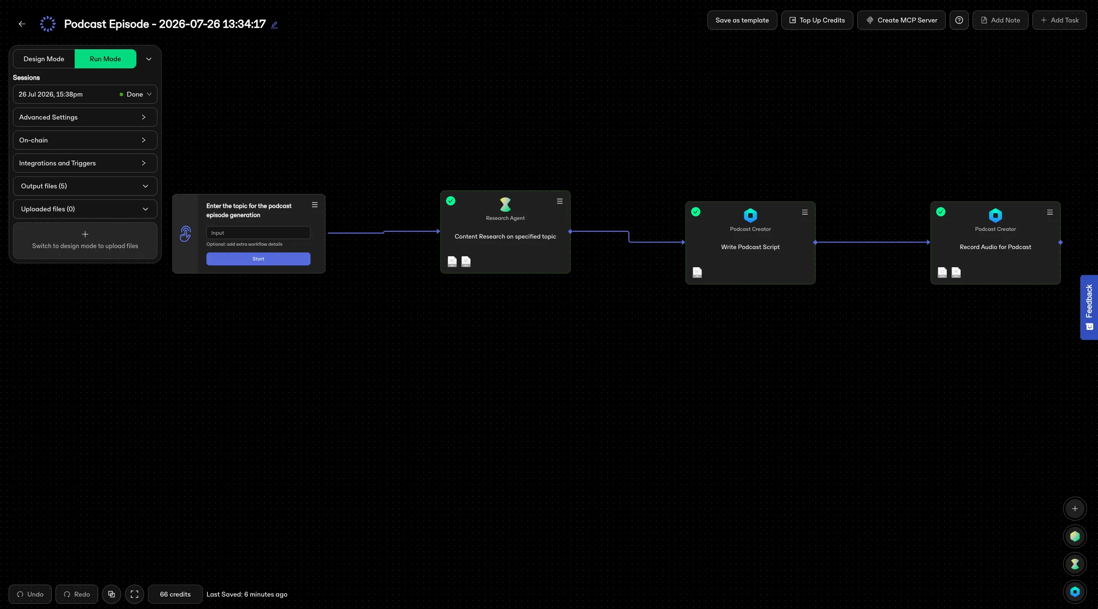Click Podcast Creator icon in Write Script node
This screenshot has width=1098, height=609.
[751, 215]
